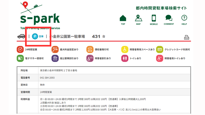Click the 電子マネー使用可 icon

[20, 58]
